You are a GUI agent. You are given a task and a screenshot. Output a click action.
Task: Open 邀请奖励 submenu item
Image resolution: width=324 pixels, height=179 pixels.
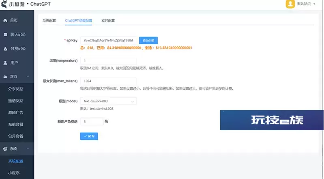(16, 101)
